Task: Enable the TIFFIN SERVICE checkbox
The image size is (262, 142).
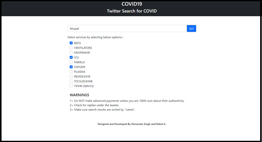Action: pyautogui.click(x=71, y=86)
